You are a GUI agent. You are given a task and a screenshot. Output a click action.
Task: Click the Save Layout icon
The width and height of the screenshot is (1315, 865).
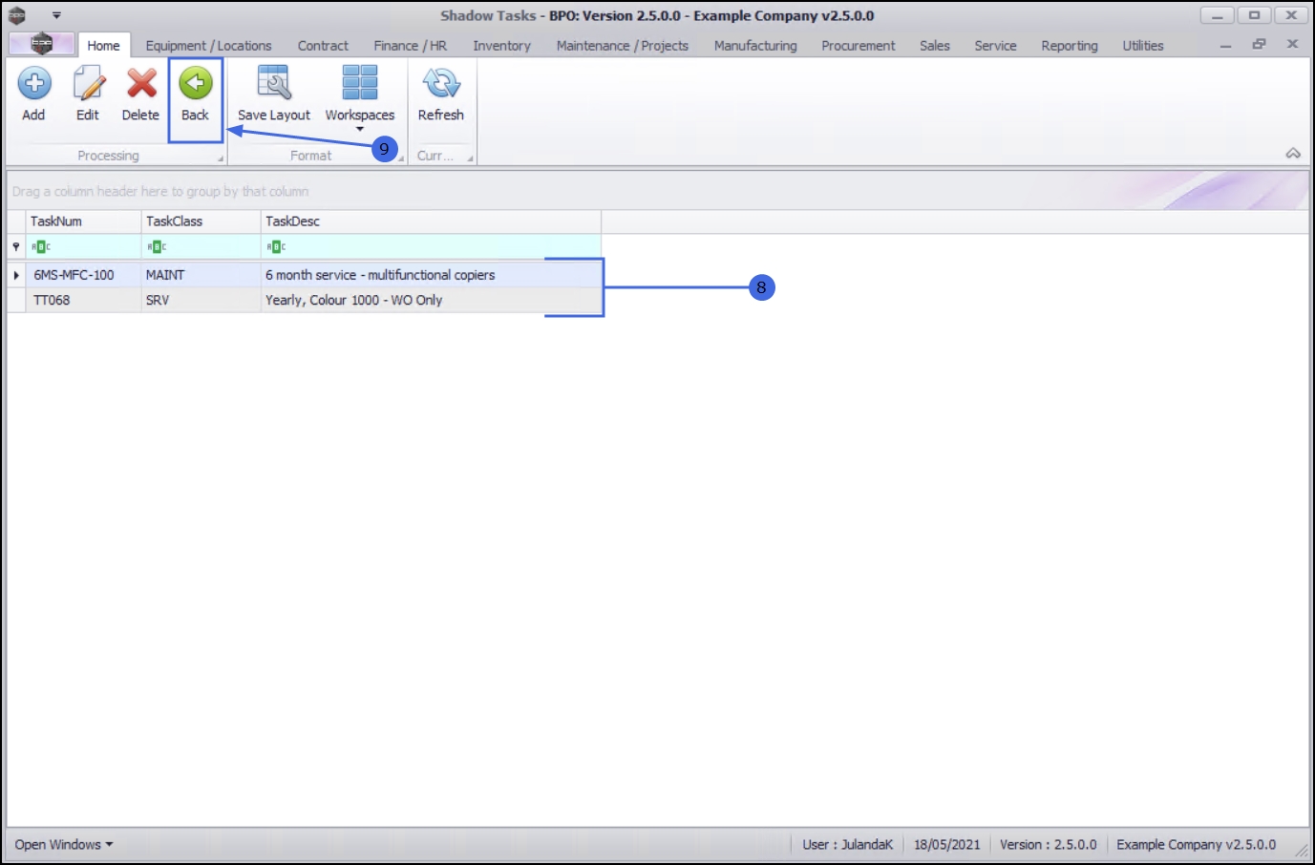pyautogui.click(x=274, y=84)
